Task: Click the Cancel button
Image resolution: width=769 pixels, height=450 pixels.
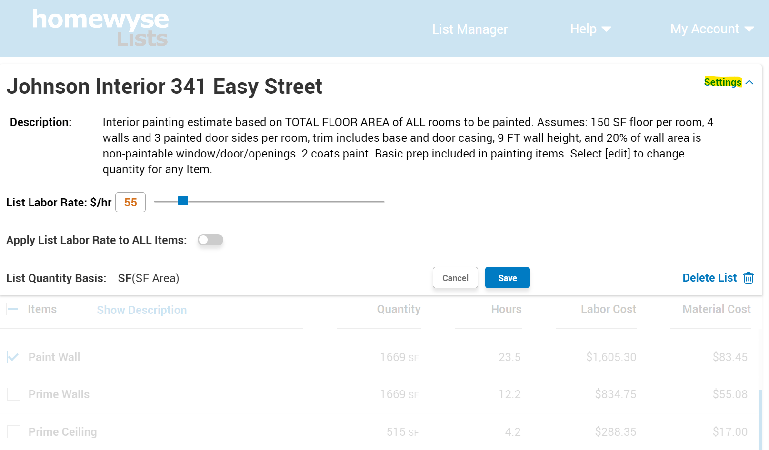Action: click(x=455, y=278)
